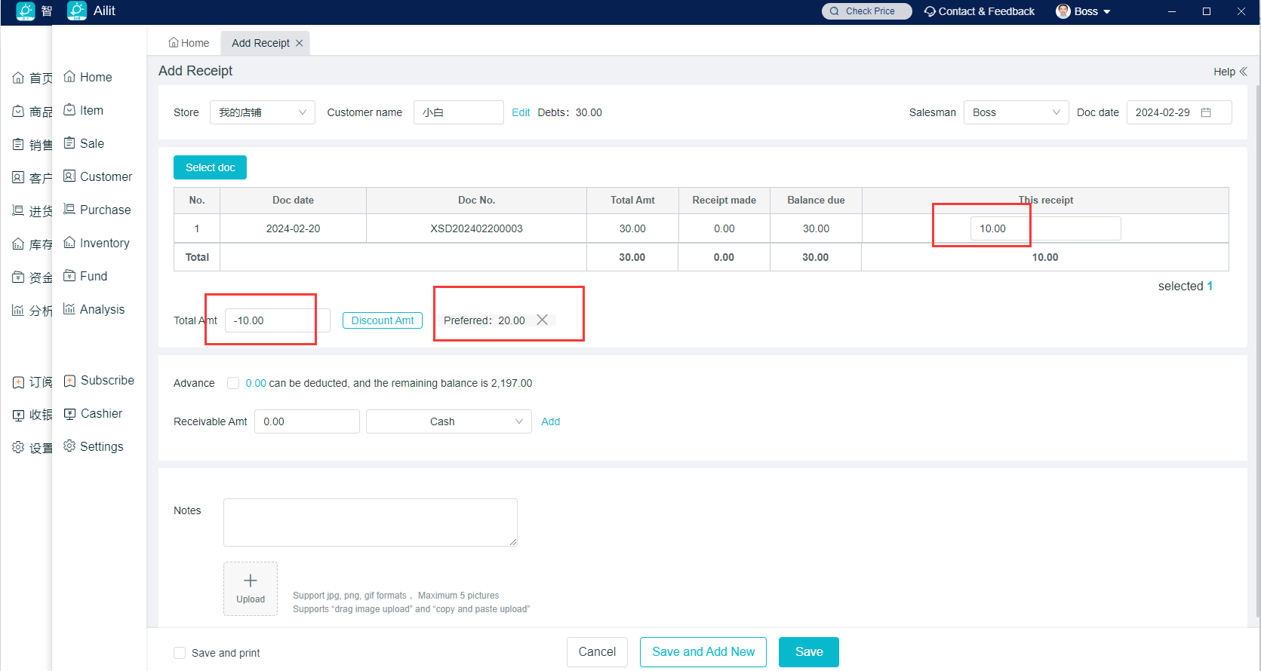Click the Subscribe sidebar icon
Viewport: 1261px width, 671px height.
[x=69, y=381]
